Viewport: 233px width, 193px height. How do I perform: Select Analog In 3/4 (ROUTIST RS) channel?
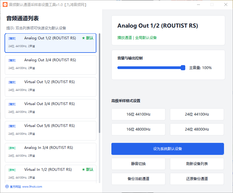coord(50,152)
